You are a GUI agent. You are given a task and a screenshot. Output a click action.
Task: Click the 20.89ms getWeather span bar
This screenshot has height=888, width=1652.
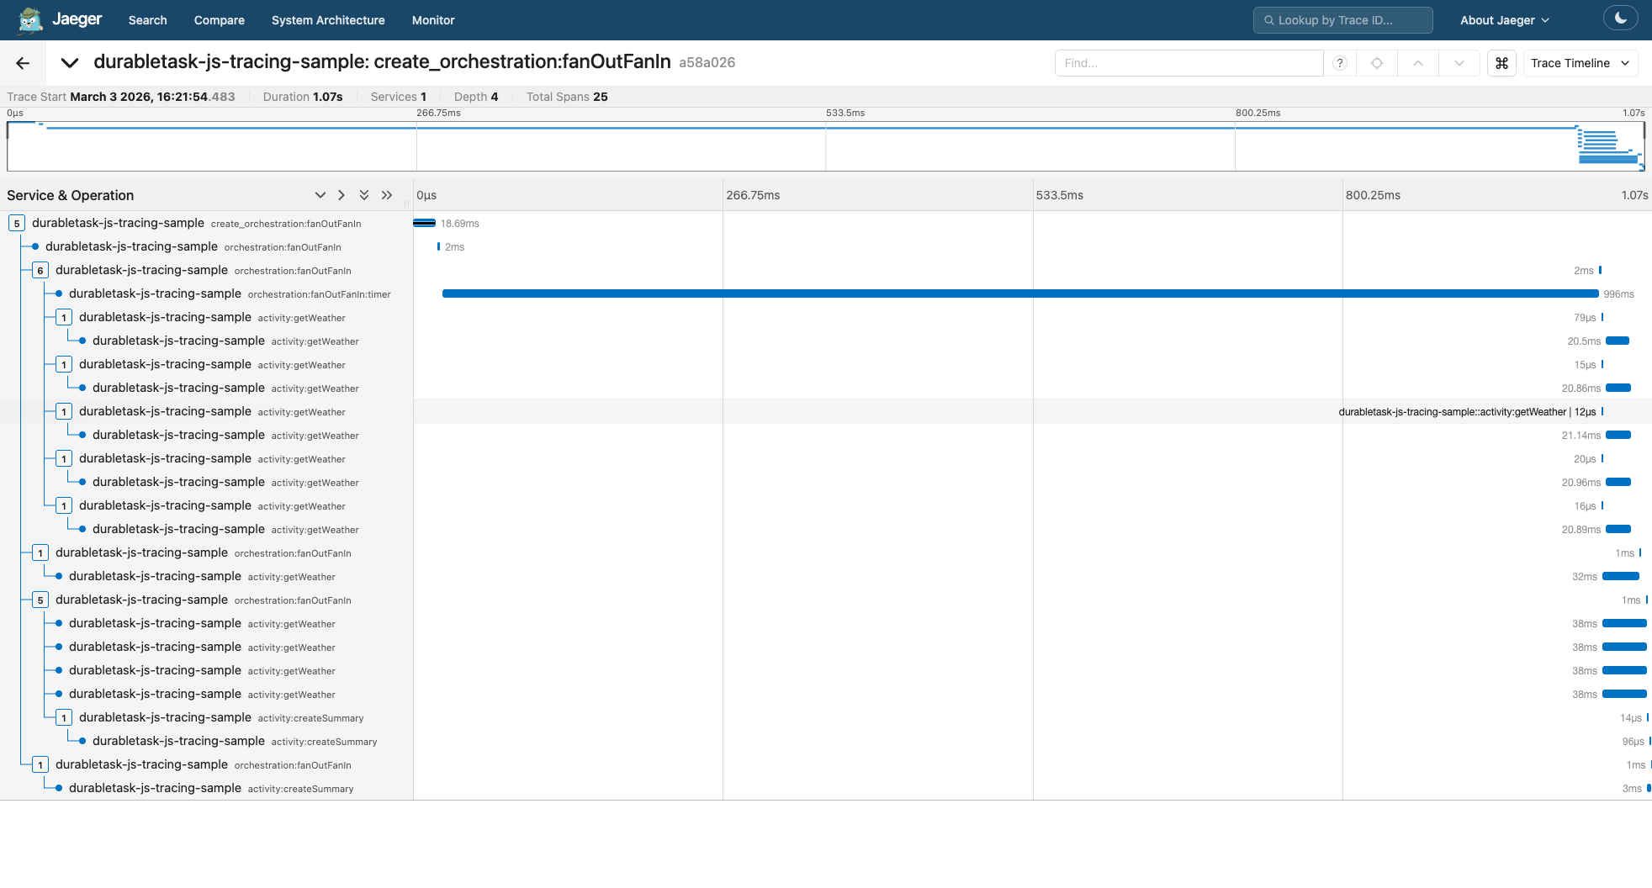click(1618, 529)
